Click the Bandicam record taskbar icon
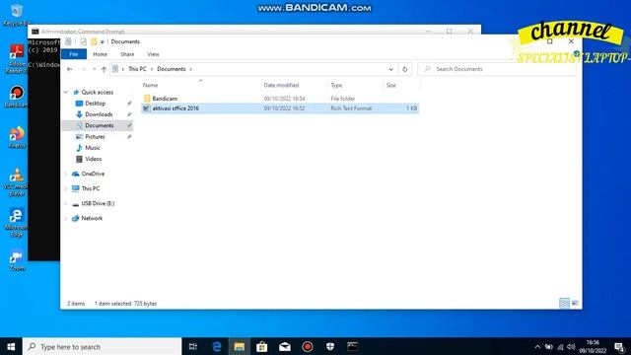 [308, 346]
